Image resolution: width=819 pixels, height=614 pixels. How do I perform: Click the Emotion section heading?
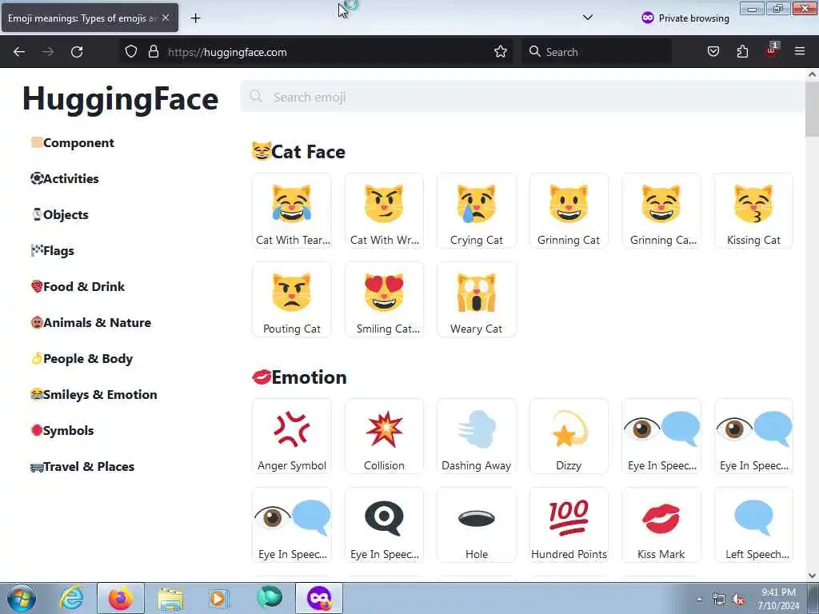pos(299,377)
